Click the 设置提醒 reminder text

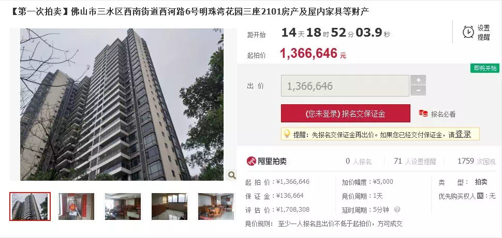(x=484, y=33)
